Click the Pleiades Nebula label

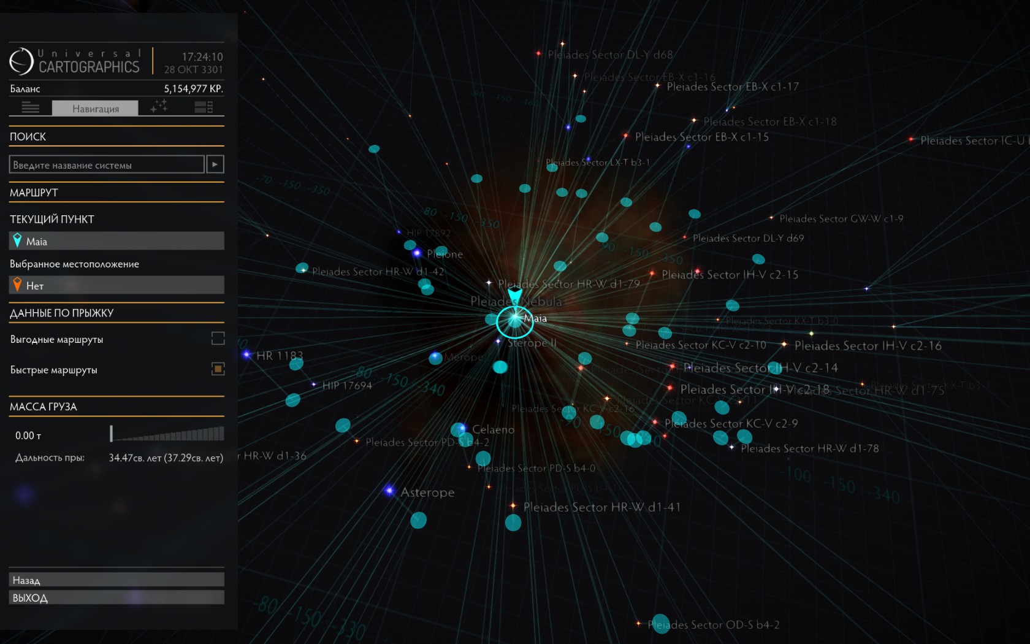tap(516, 301)
